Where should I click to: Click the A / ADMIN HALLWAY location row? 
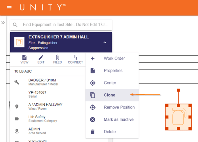point(48,106)
